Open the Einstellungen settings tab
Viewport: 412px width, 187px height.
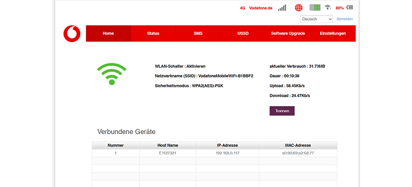pos(333,34)
